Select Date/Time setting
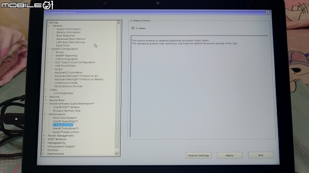 (x=63, y=45)
